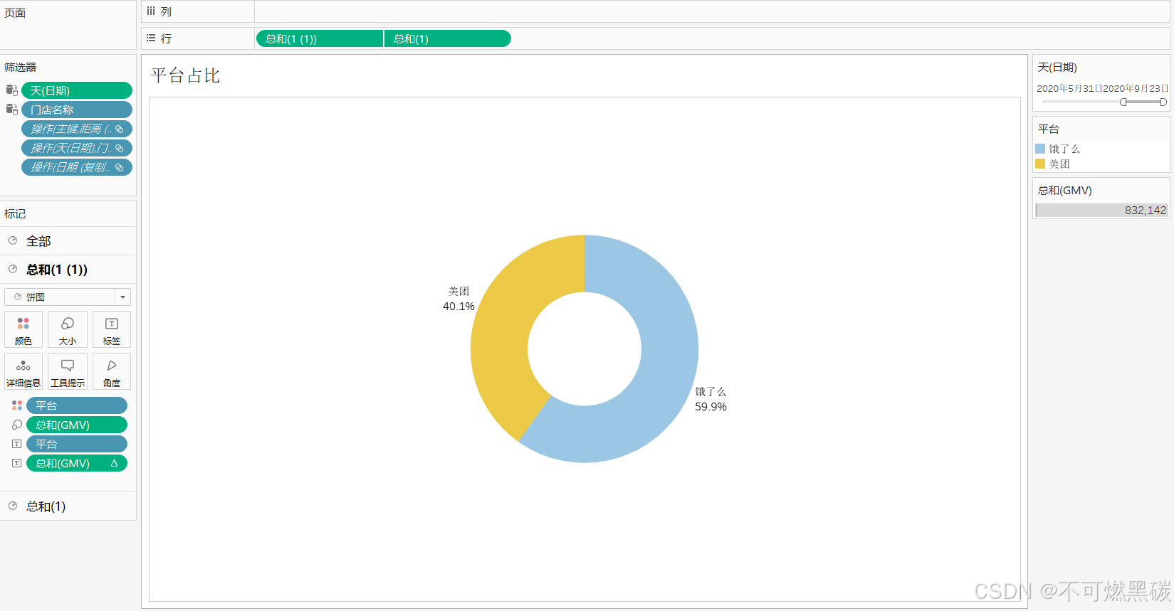Screen dimensions: 1174x611
Task: Click the 饿了么 59.9% label
Action: (711, 399)
